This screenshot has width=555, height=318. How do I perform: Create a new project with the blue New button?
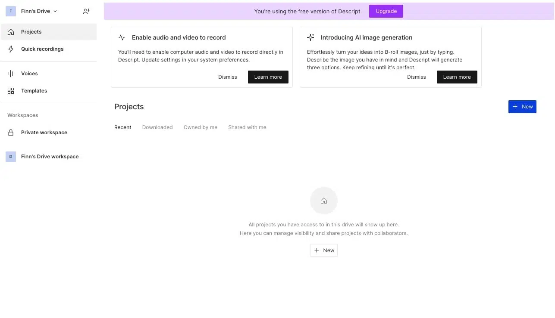(x=522, y=106)
